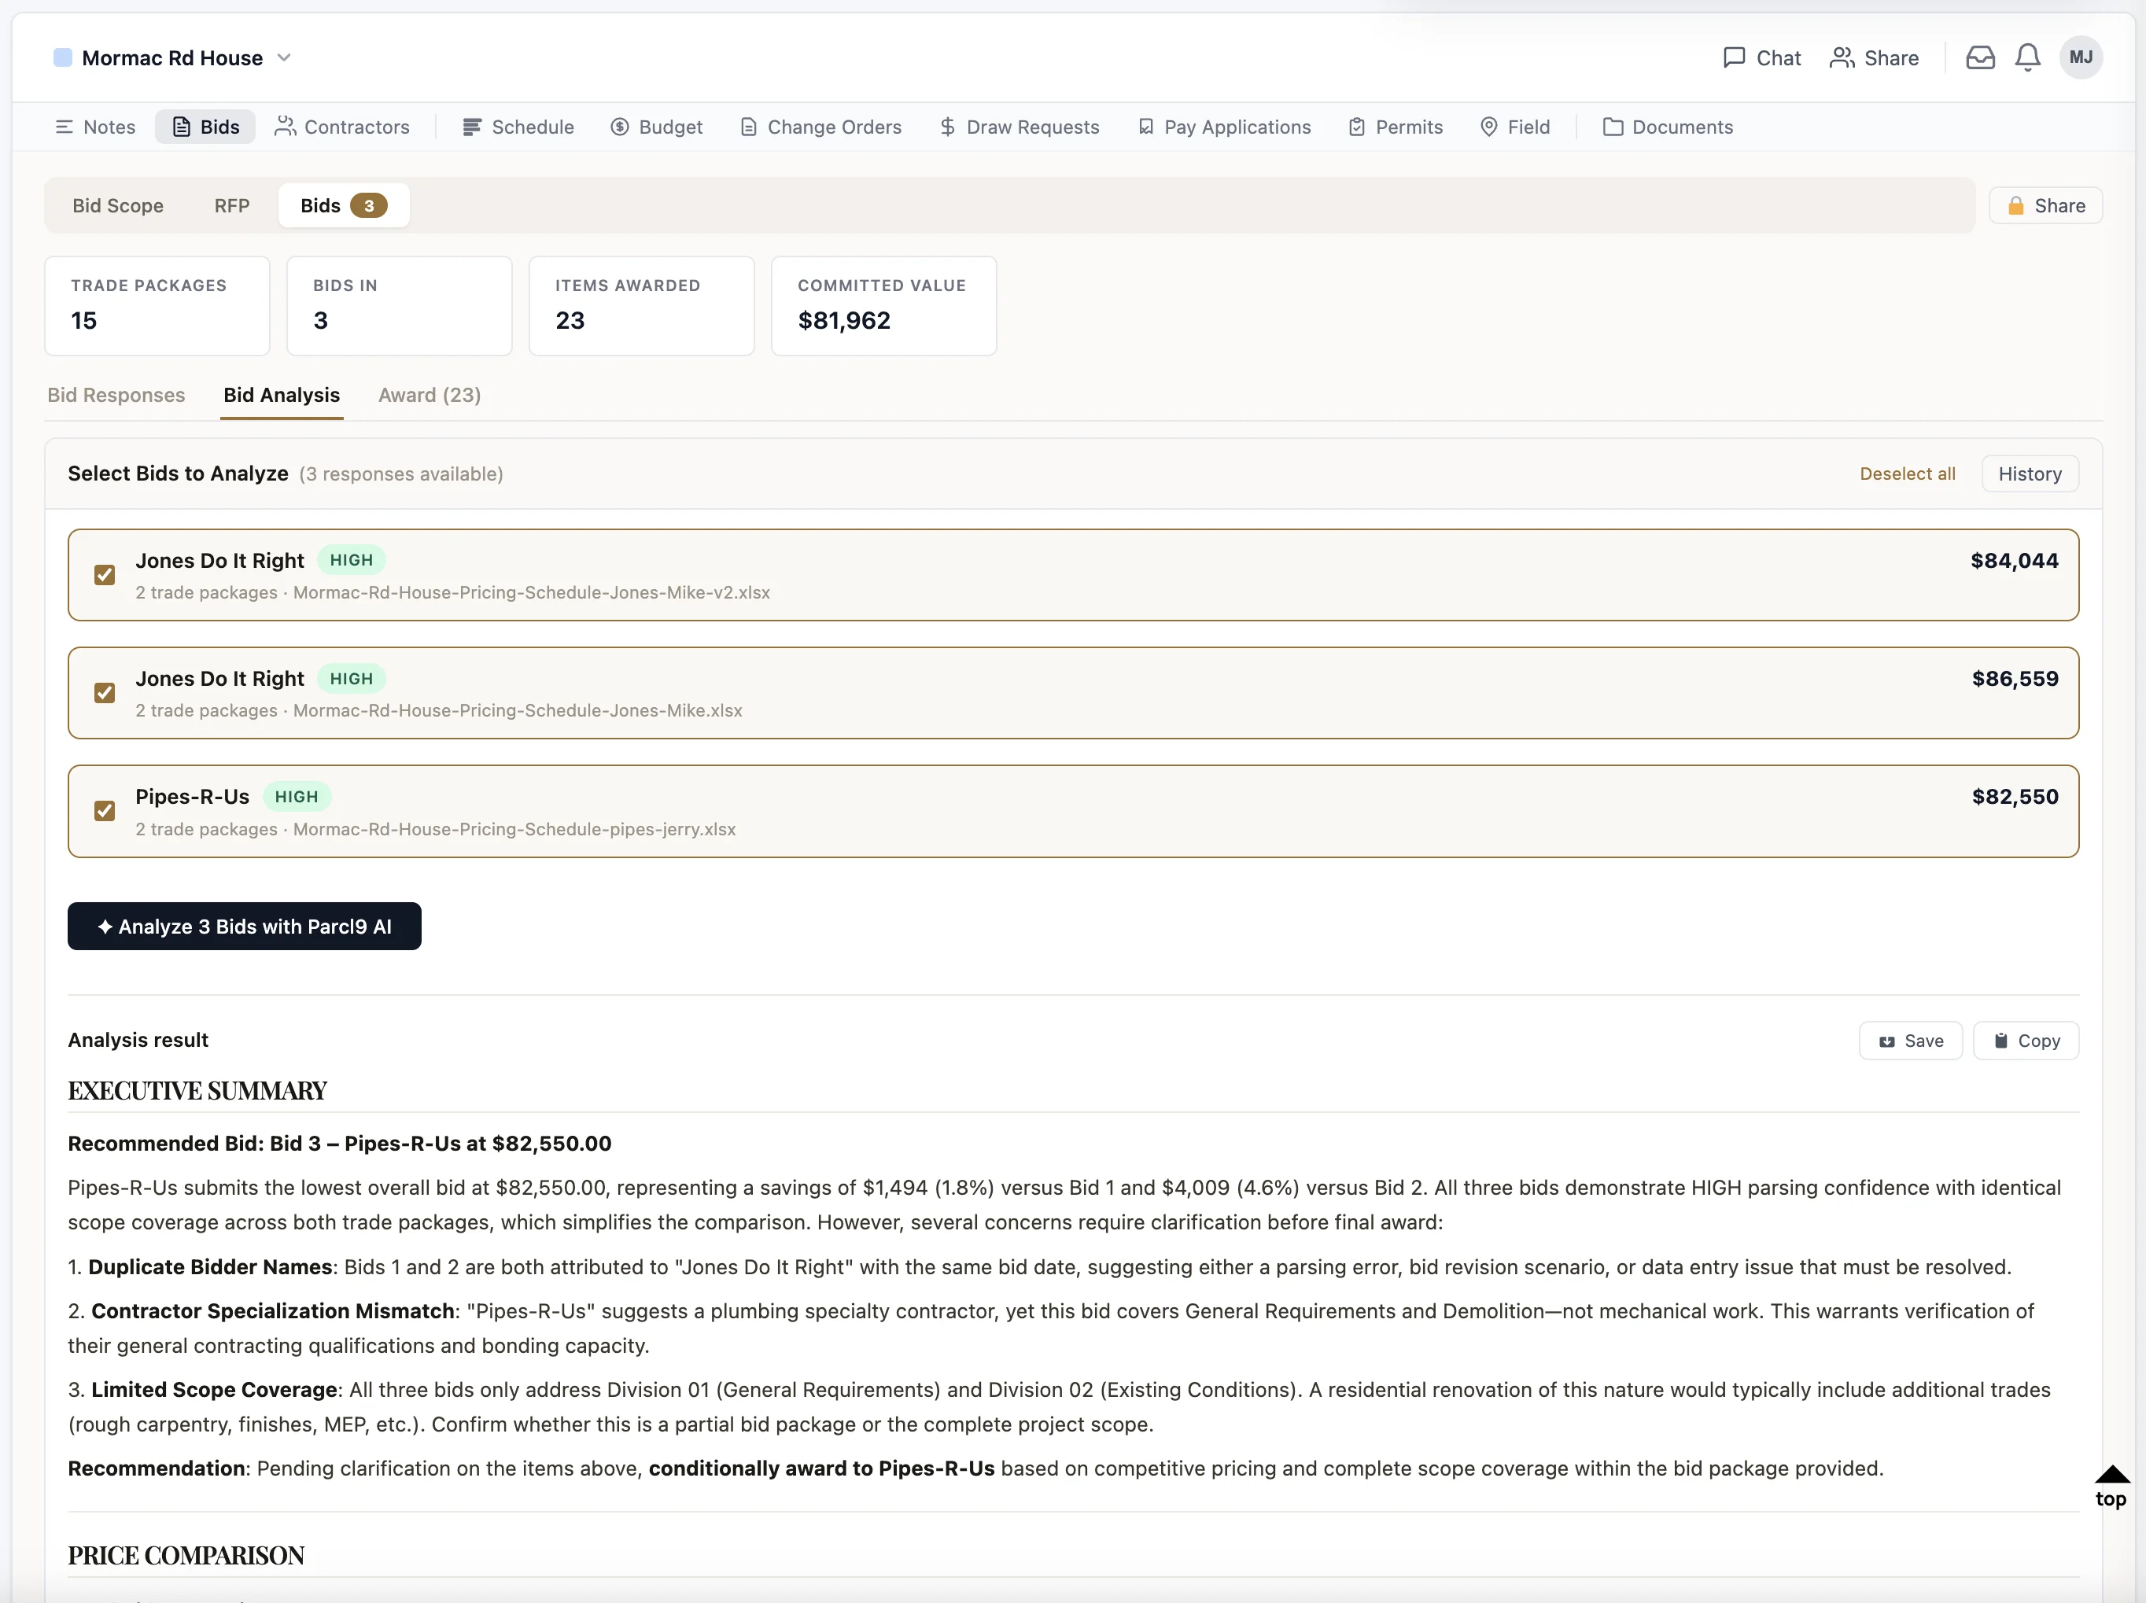Click the Bids In stat card
2146x1603 pixels.
(400, 305)
